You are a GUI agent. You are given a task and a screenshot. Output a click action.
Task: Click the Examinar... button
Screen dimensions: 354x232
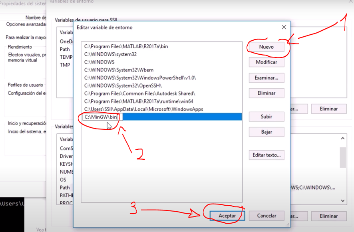(266, 78)
